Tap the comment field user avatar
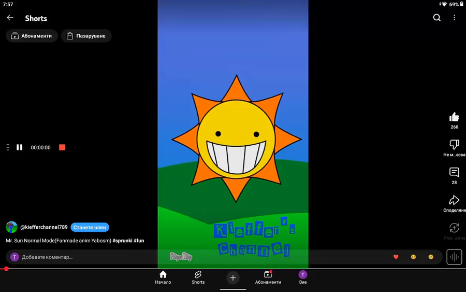The height and width of the screenshot is (292, 466). tap(14, 257)
